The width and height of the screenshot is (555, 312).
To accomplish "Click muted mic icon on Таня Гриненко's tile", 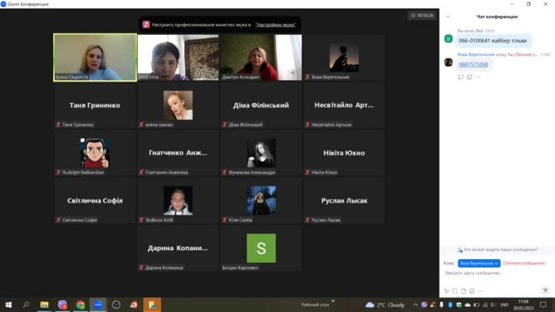I will (59, 124).
